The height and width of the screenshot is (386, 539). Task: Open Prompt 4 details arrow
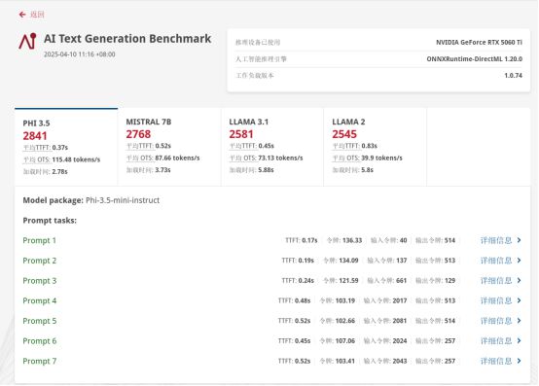pos(519,300)
